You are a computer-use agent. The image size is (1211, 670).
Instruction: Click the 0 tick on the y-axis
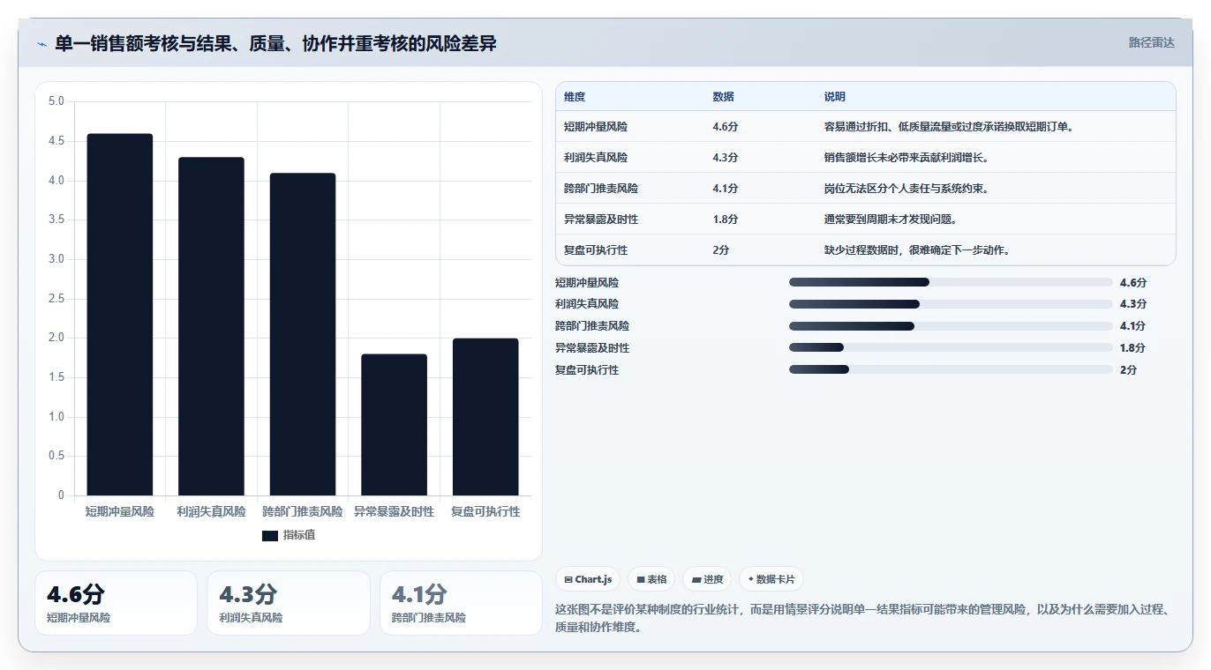61,495
